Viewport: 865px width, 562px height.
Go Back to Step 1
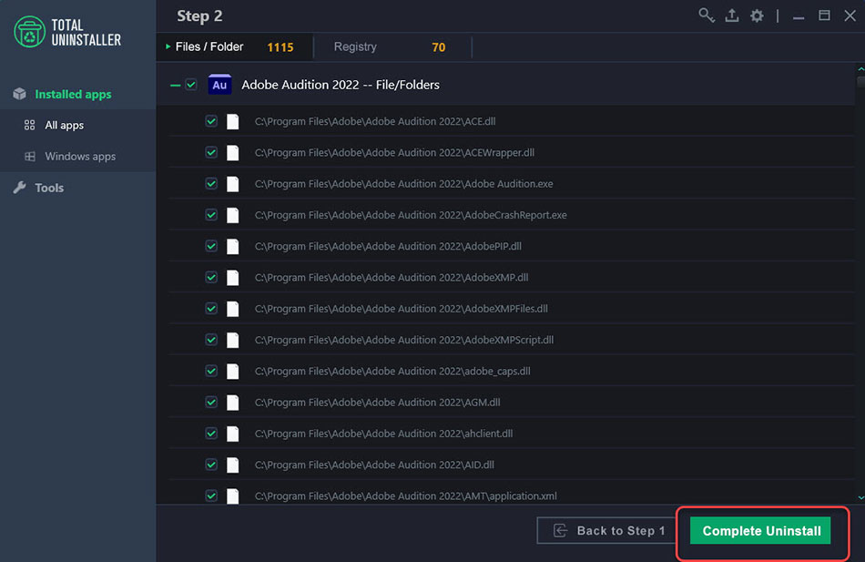tap(607, 530)
